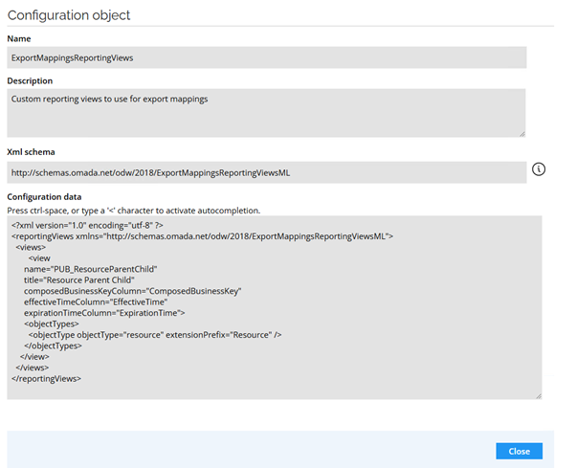576x468 pixels.
Task: Grab the Description resize handle
Action: (x=522, y=134)
